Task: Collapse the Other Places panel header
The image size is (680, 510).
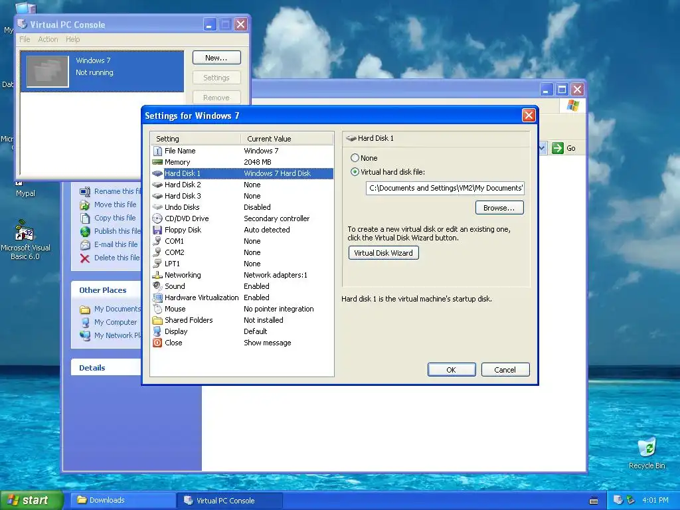Action: 106,290
